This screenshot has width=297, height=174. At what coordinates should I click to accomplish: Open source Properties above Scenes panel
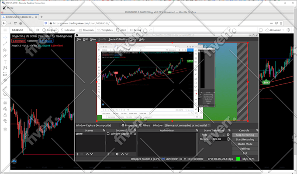(x=129, y=125)
